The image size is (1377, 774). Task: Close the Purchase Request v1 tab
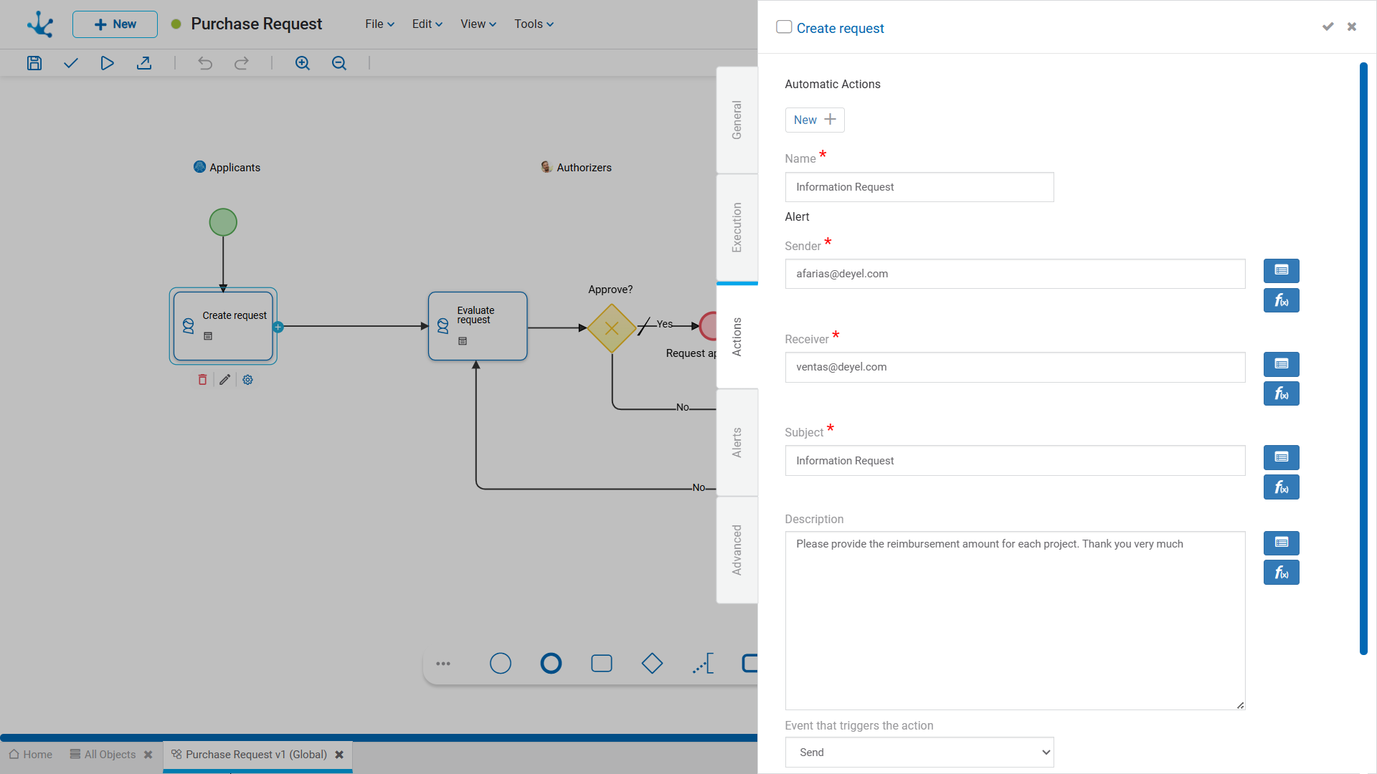click(x=339, y=755)
